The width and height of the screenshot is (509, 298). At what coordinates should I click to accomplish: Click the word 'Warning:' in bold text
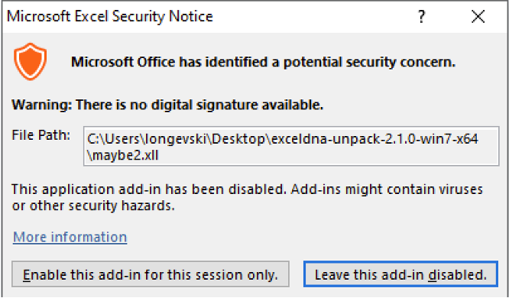tap(42, 105)
